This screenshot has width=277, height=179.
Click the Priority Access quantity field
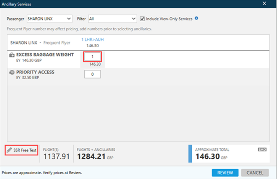(x=92, y=74)
